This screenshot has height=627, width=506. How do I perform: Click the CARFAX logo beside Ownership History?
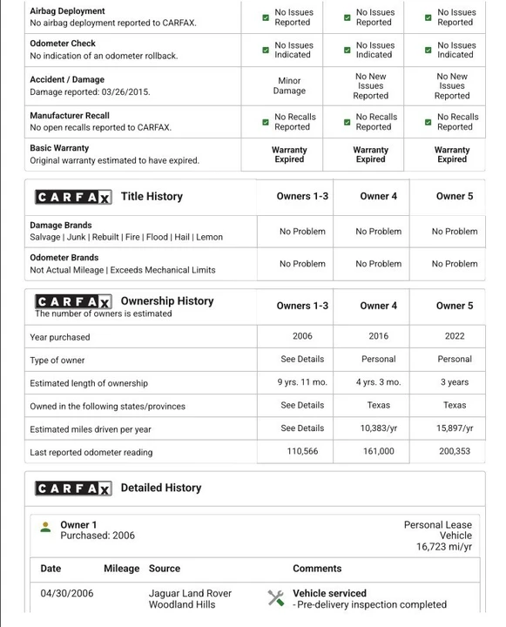[73, 301]
